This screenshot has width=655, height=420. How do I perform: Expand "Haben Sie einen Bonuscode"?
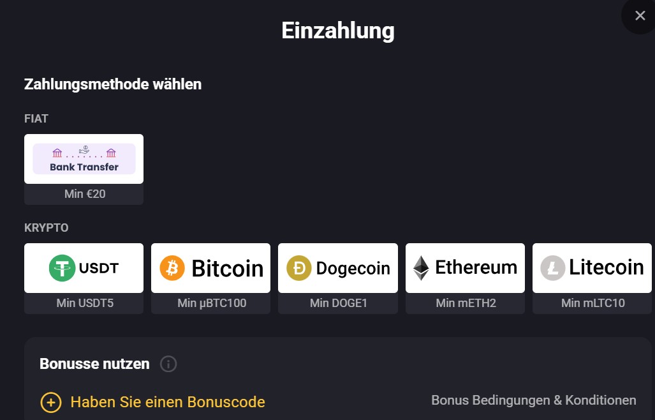(167, 402)
